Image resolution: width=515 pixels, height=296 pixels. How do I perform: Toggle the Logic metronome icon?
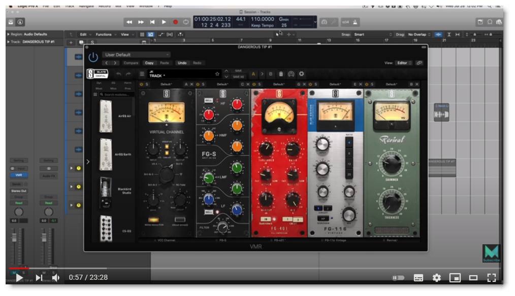(355, 22)
